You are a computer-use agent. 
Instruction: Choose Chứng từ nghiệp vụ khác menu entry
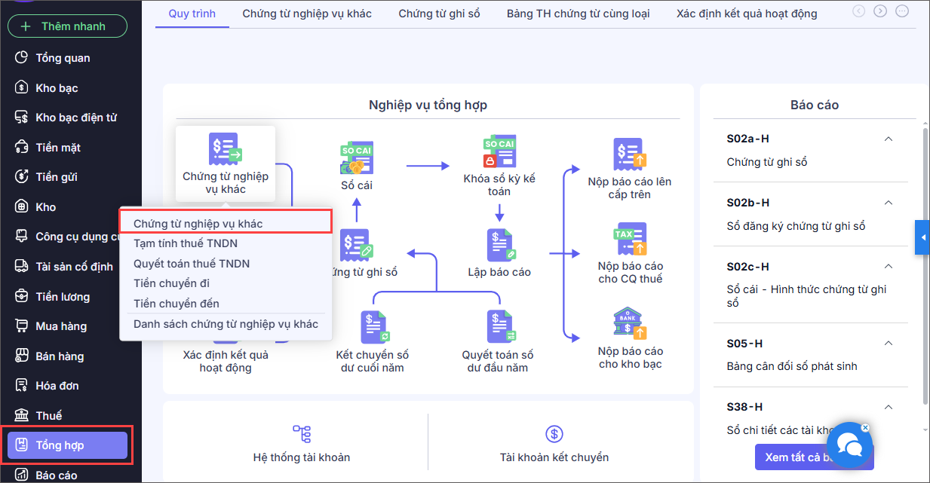click(x=226, y=222)
